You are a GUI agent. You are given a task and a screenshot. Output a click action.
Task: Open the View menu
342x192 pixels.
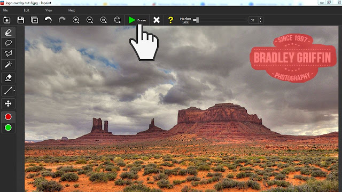point(49,10)
